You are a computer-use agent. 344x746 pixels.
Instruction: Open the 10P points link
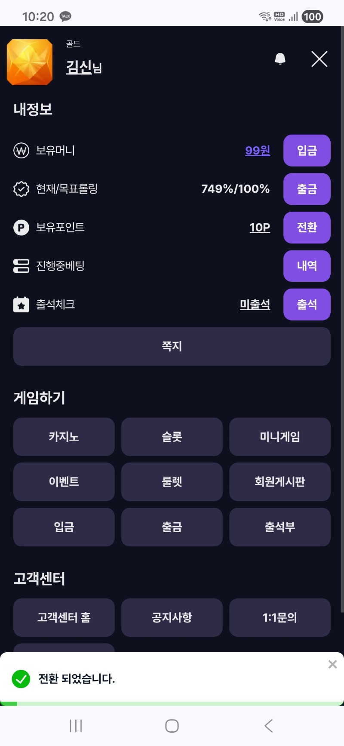(x=260, y=227)
